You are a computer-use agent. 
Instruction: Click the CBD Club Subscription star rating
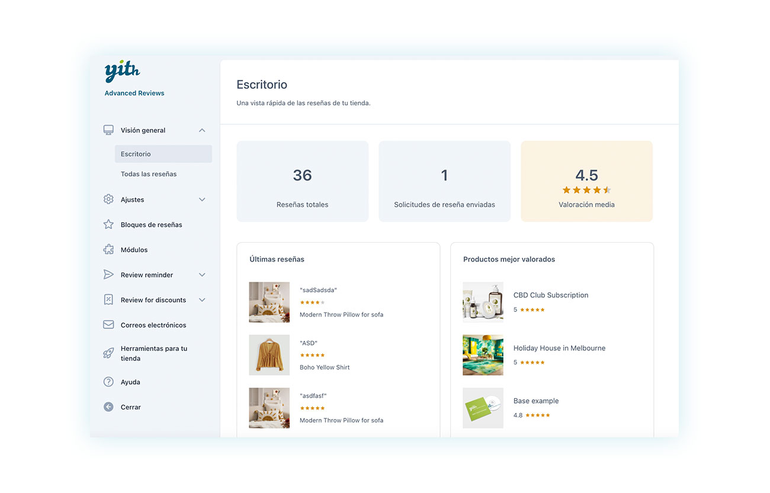532,310
